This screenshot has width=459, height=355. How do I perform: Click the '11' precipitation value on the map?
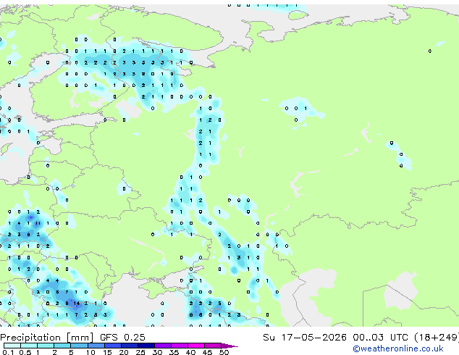click(38, 223)
